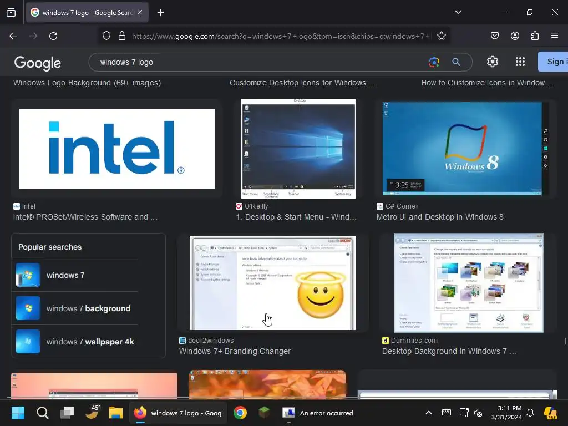The height and width of the screenshot is (426, 568).
Task: Open the touch keyboard tray icon
Action: (447, 413)
